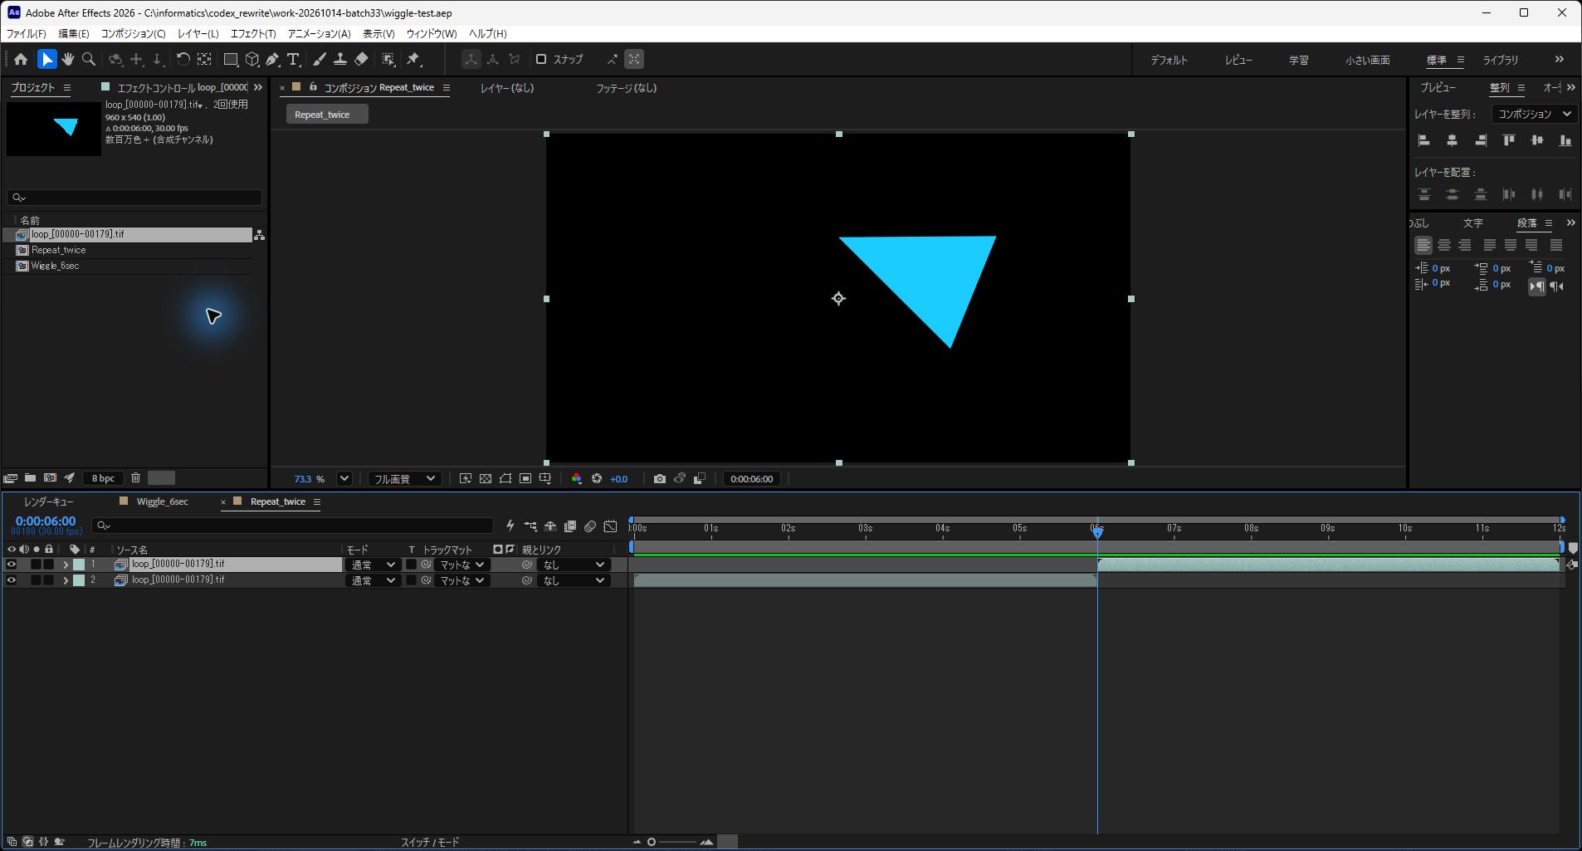Switch to the Wiggle_6sec timeline tab
The height and width of the screenshot is (851, 1582).
click(x=162, y=501)
